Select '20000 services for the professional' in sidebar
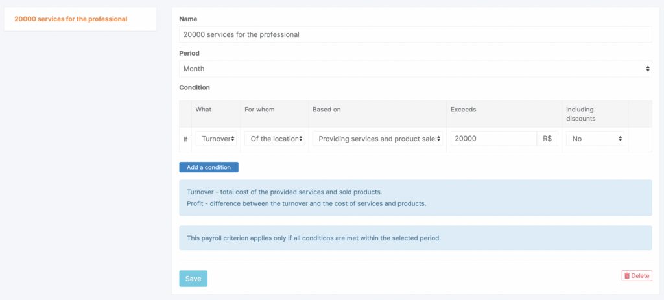Screen dimensions: 664x300 click(x=71, y=19)
